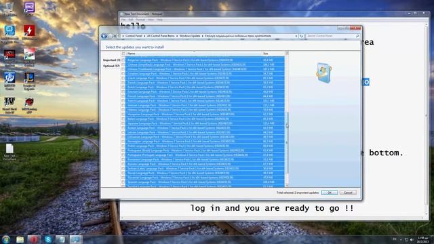This screenshot has height=244, width=434.
Task: Open the Windows Start menu orb
Action: point(6,239)
